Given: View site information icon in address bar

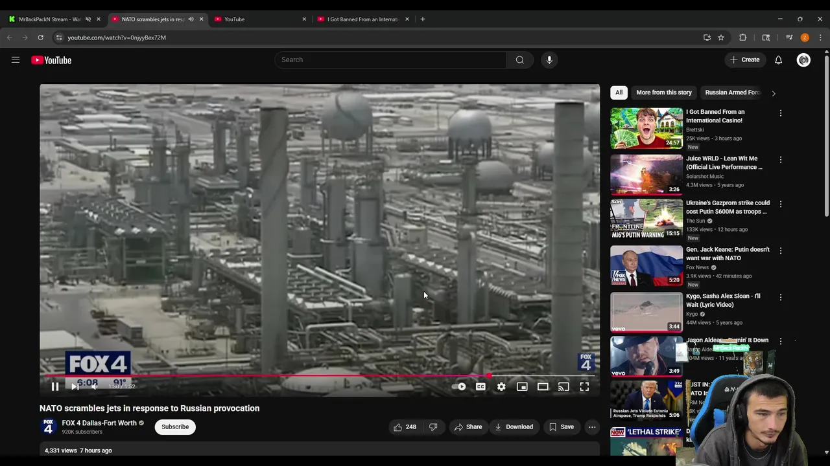Looking at the screenshot, I should click(x=58, y=38).
